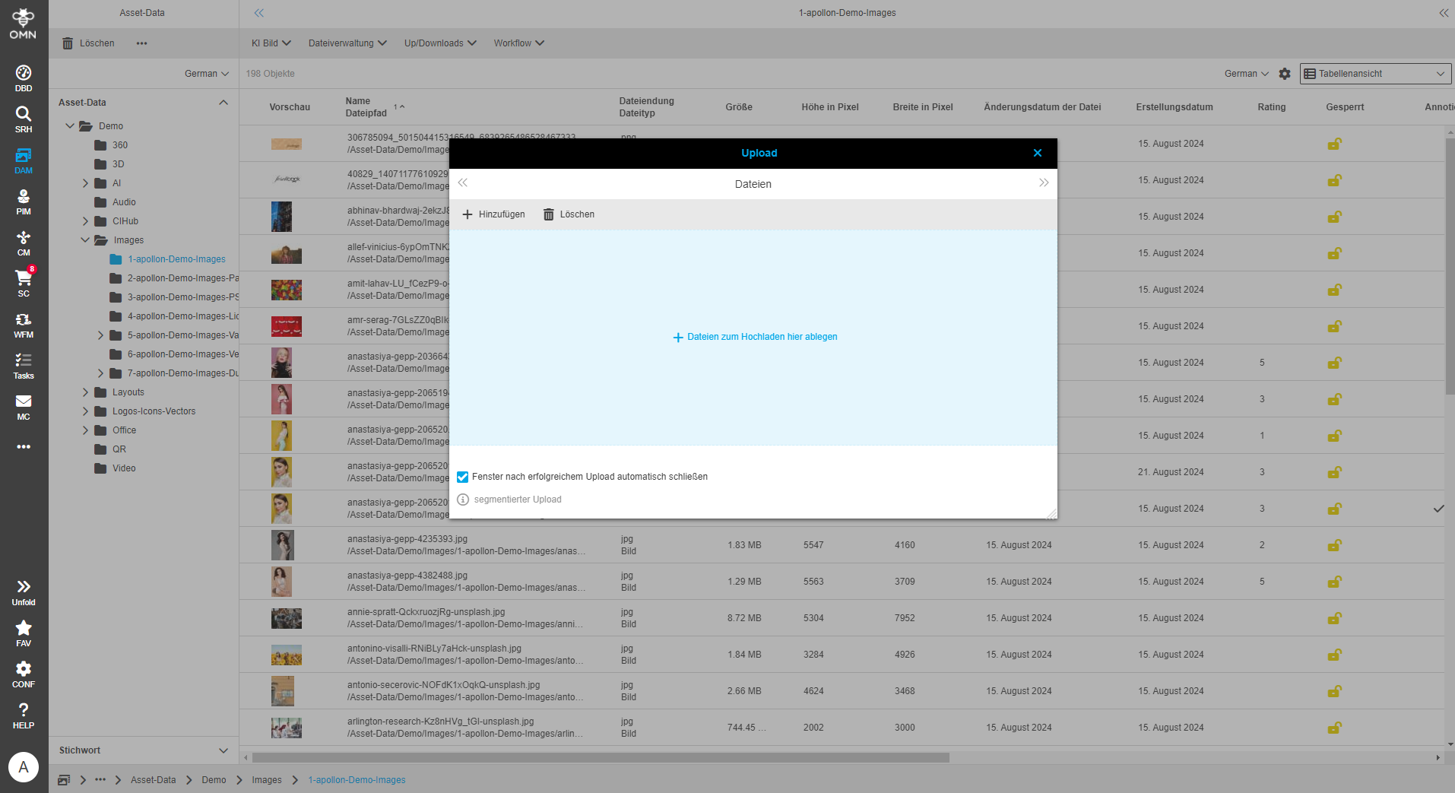Open the SC shopping cart module
The height and width of the screenshot is (793, 1455).
pyautogui.click(x=23, y=281)
